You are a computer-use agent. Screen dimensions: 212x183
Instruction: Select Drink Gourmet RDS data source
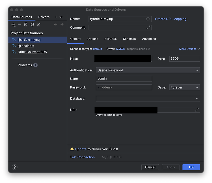(38, 52)
